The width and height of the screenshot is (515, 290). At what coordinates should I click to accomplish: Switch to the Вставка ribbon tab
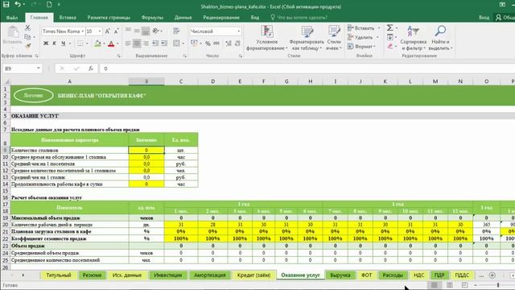click(x=68, y=18)
